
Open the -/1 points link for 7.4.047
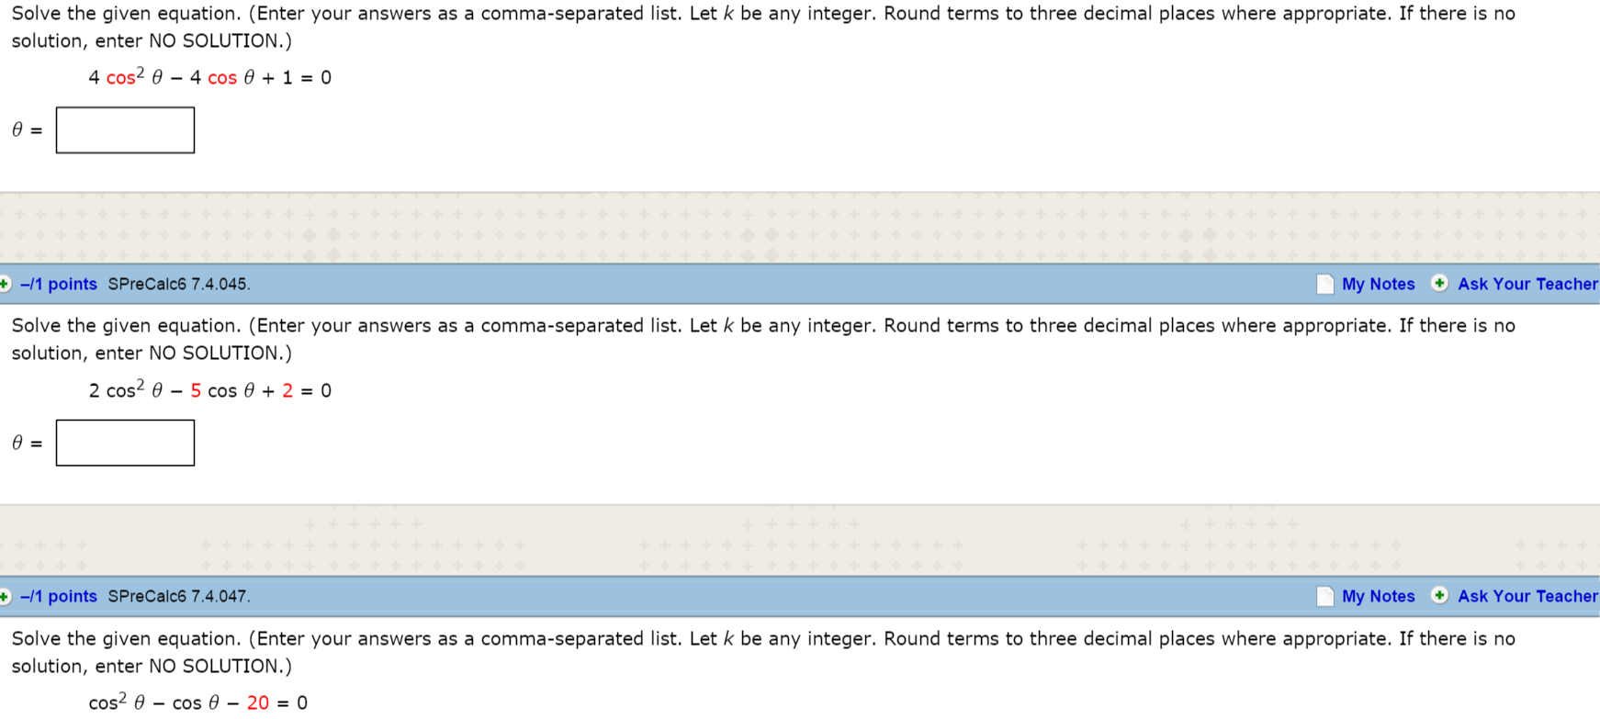coord(58,596)
